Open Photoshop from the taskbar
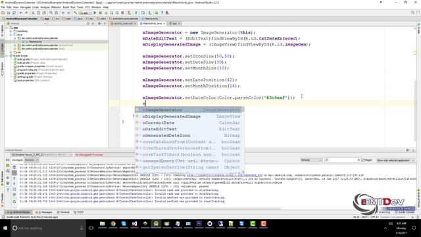The image size is (421, 237). tap(199, 224)
